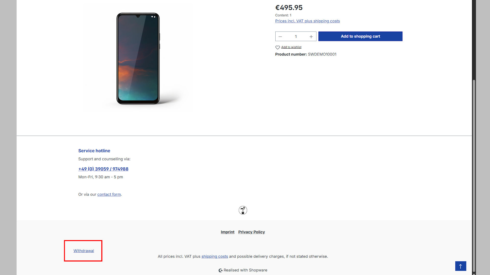Open the Imprint page

point(228,232)
